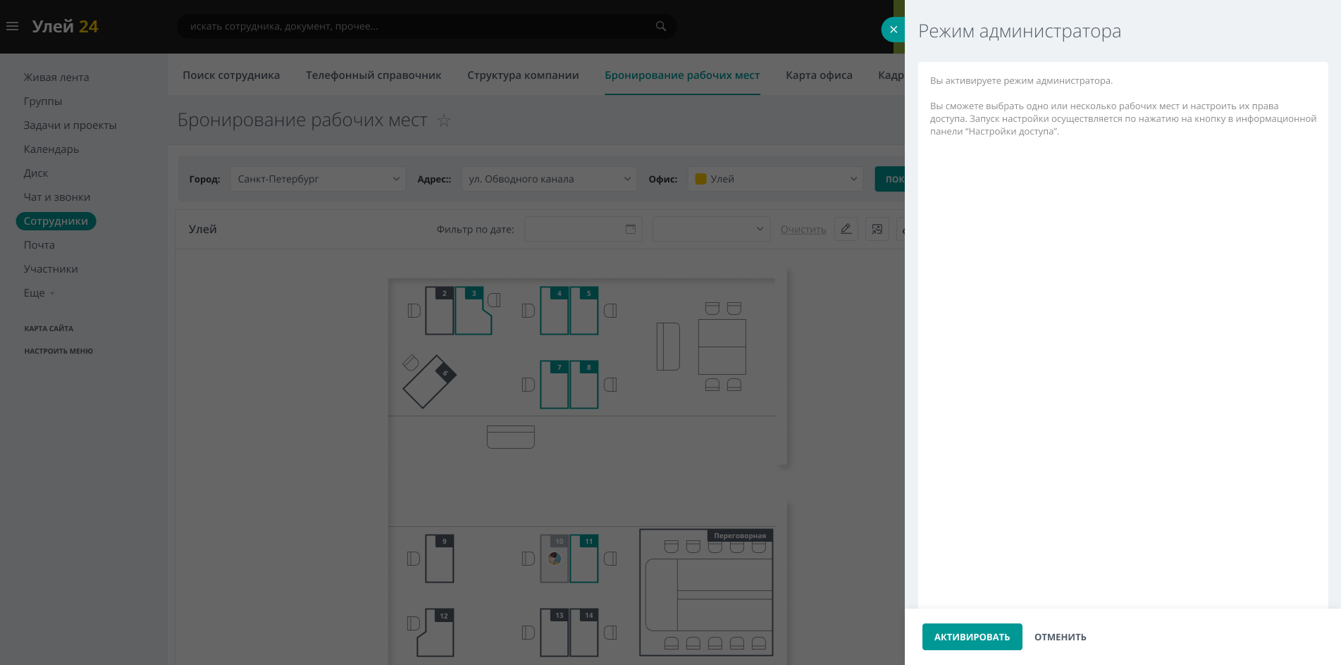Close the administrator mode panel
Image resolution: width=1341 pixels, height=665 pixels.
(x=893, y=30)
